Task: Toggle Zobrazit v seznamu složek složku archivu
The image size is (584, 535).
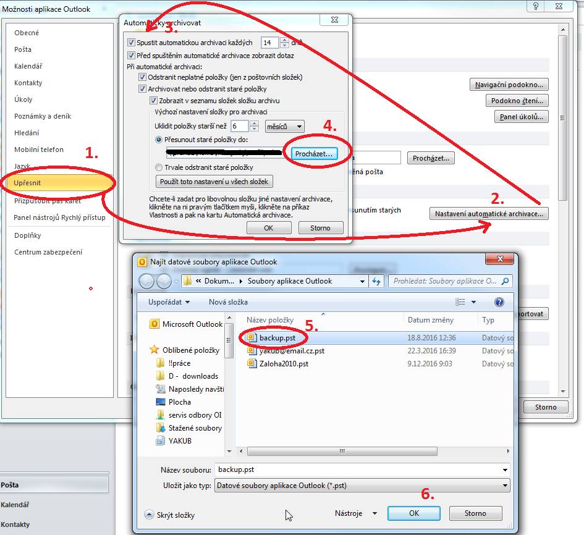Action: click(153, 101)
